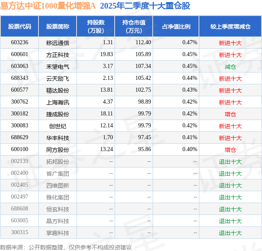
Task: Select stock name 拓邦股份
Action: tap(58, 162)
